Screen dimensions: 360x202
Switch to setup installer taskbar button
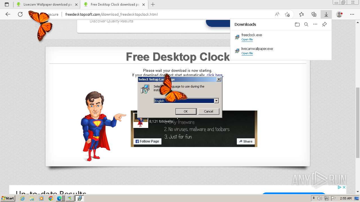(x=80, y=198)
